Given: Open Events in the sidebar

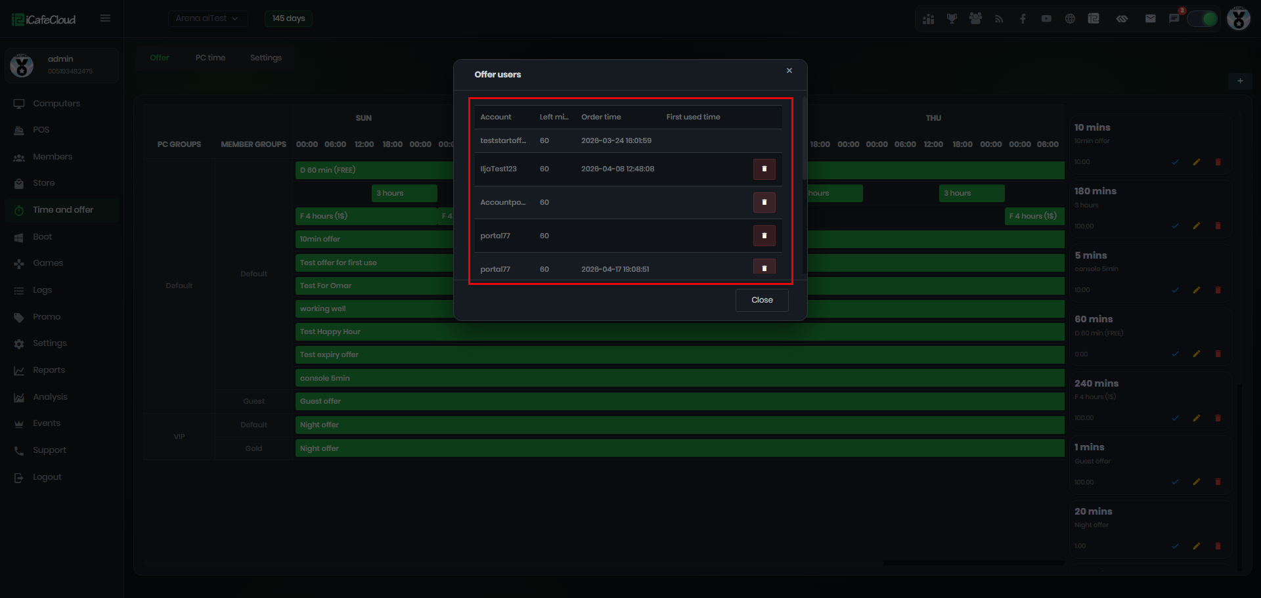Looking at the screenshot, I should (x=62, y=423).
